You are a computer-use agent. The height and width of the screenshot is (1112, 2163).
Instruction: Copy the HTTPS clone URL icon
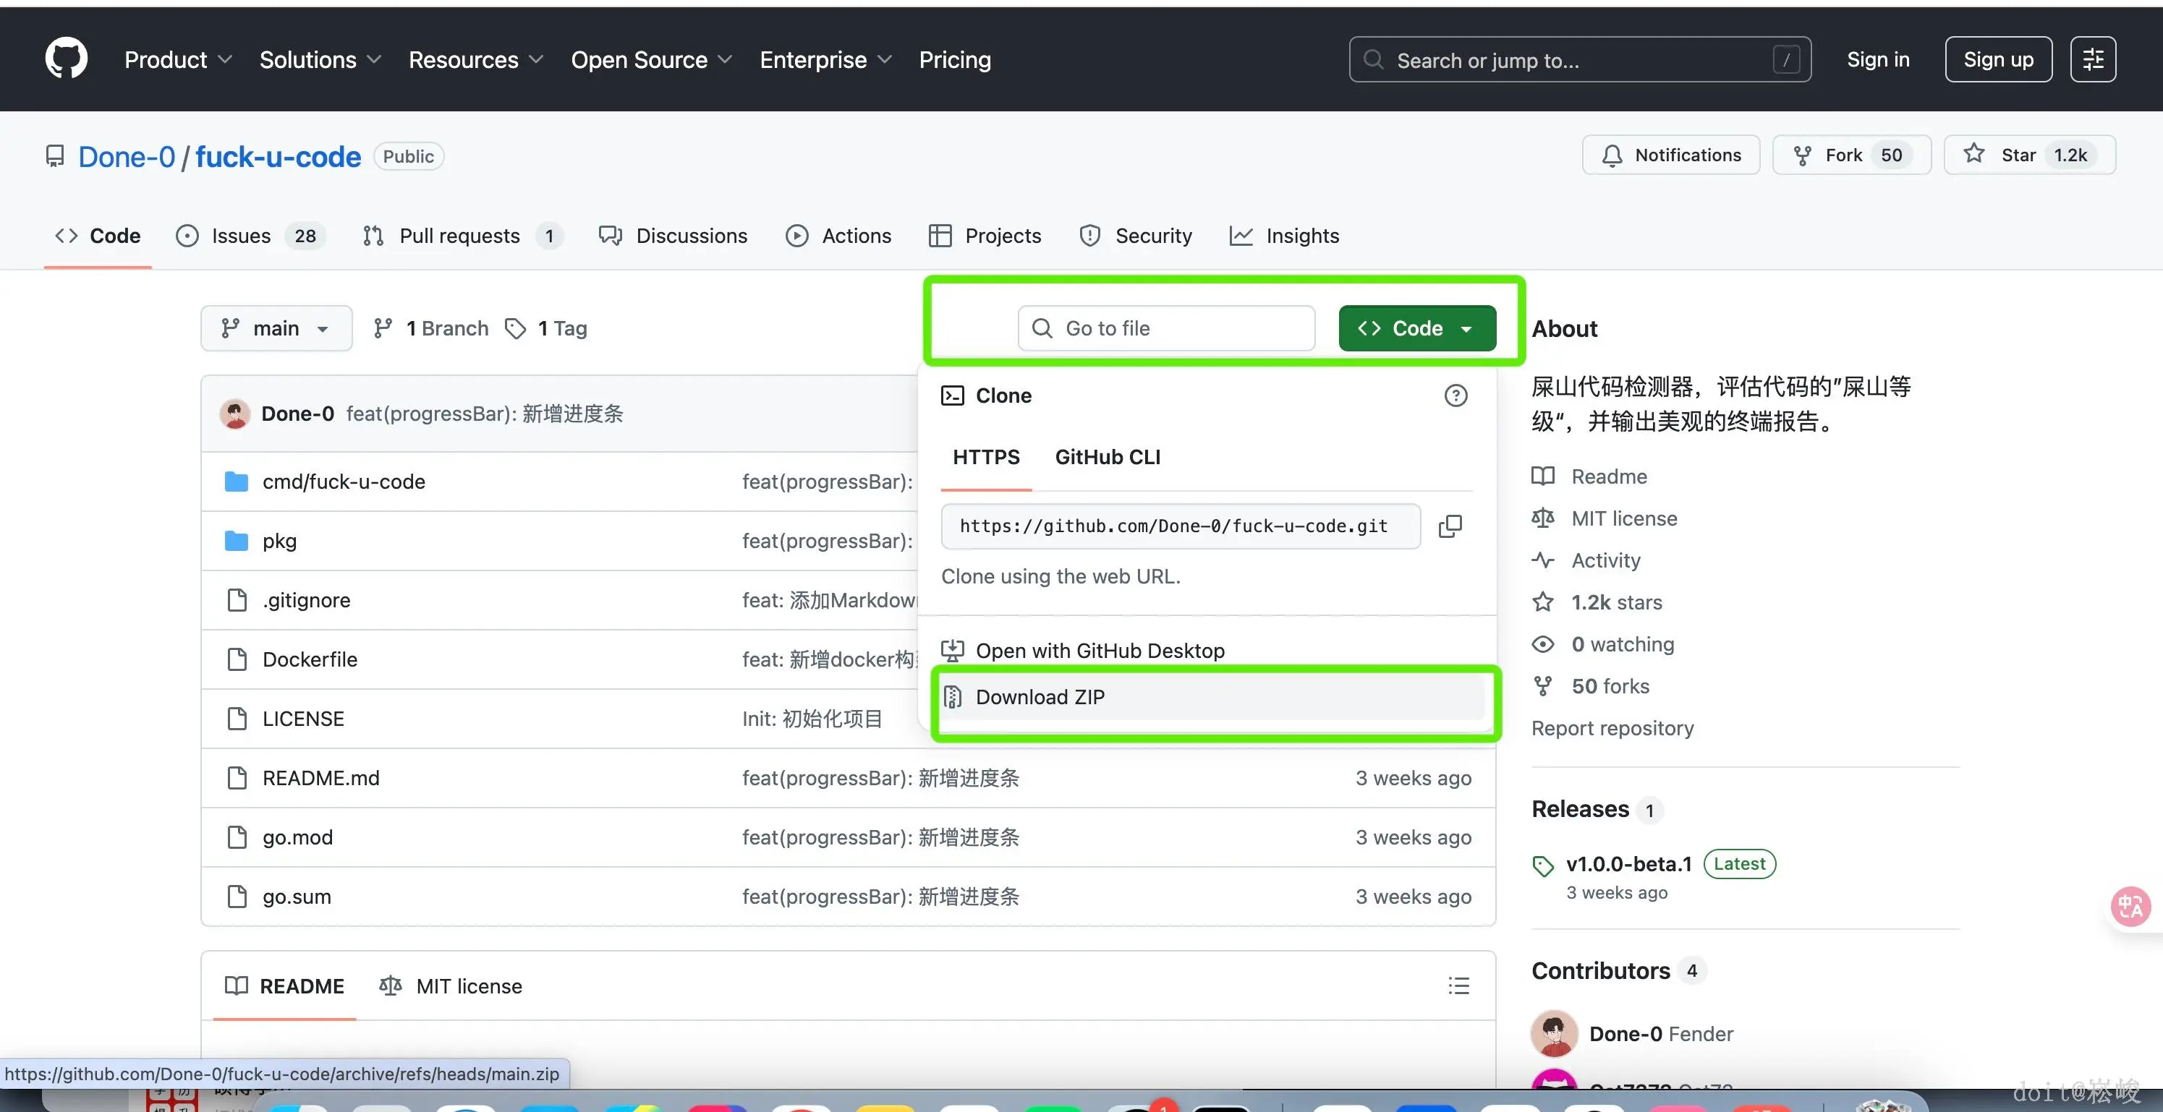tap(1450, 526)
